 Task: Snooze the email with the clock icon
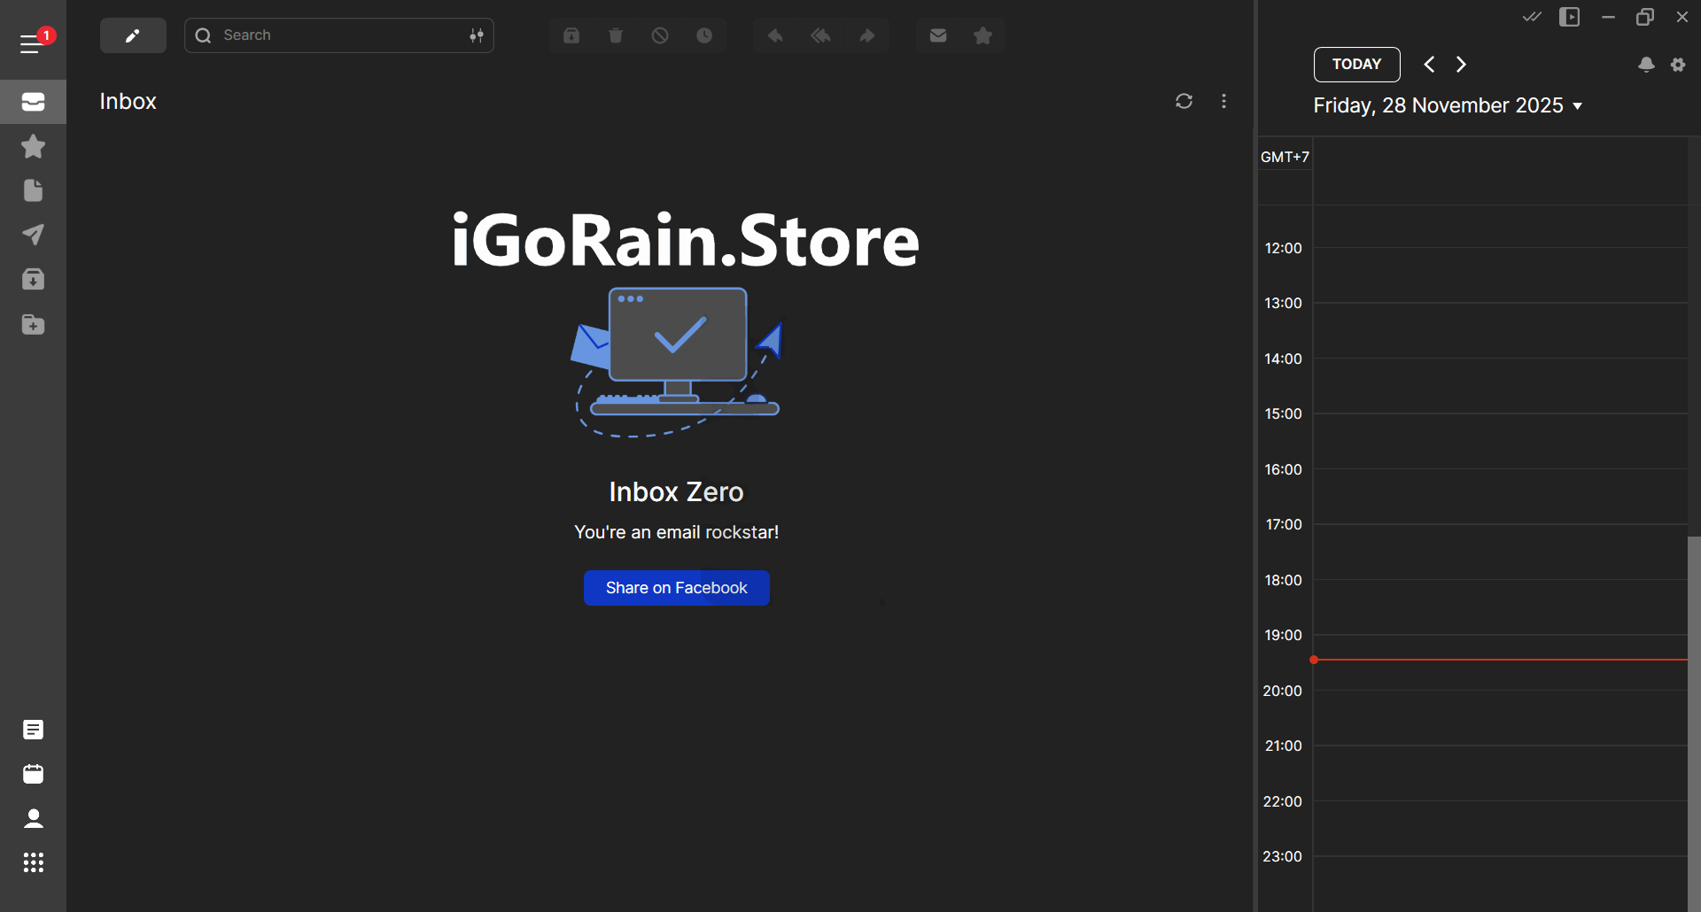[x=705, y=35]
